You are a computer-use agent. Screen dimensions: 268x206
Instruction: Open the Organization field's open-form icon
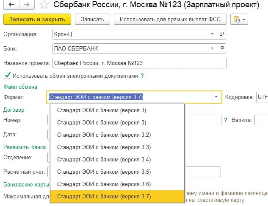(221, 34)
